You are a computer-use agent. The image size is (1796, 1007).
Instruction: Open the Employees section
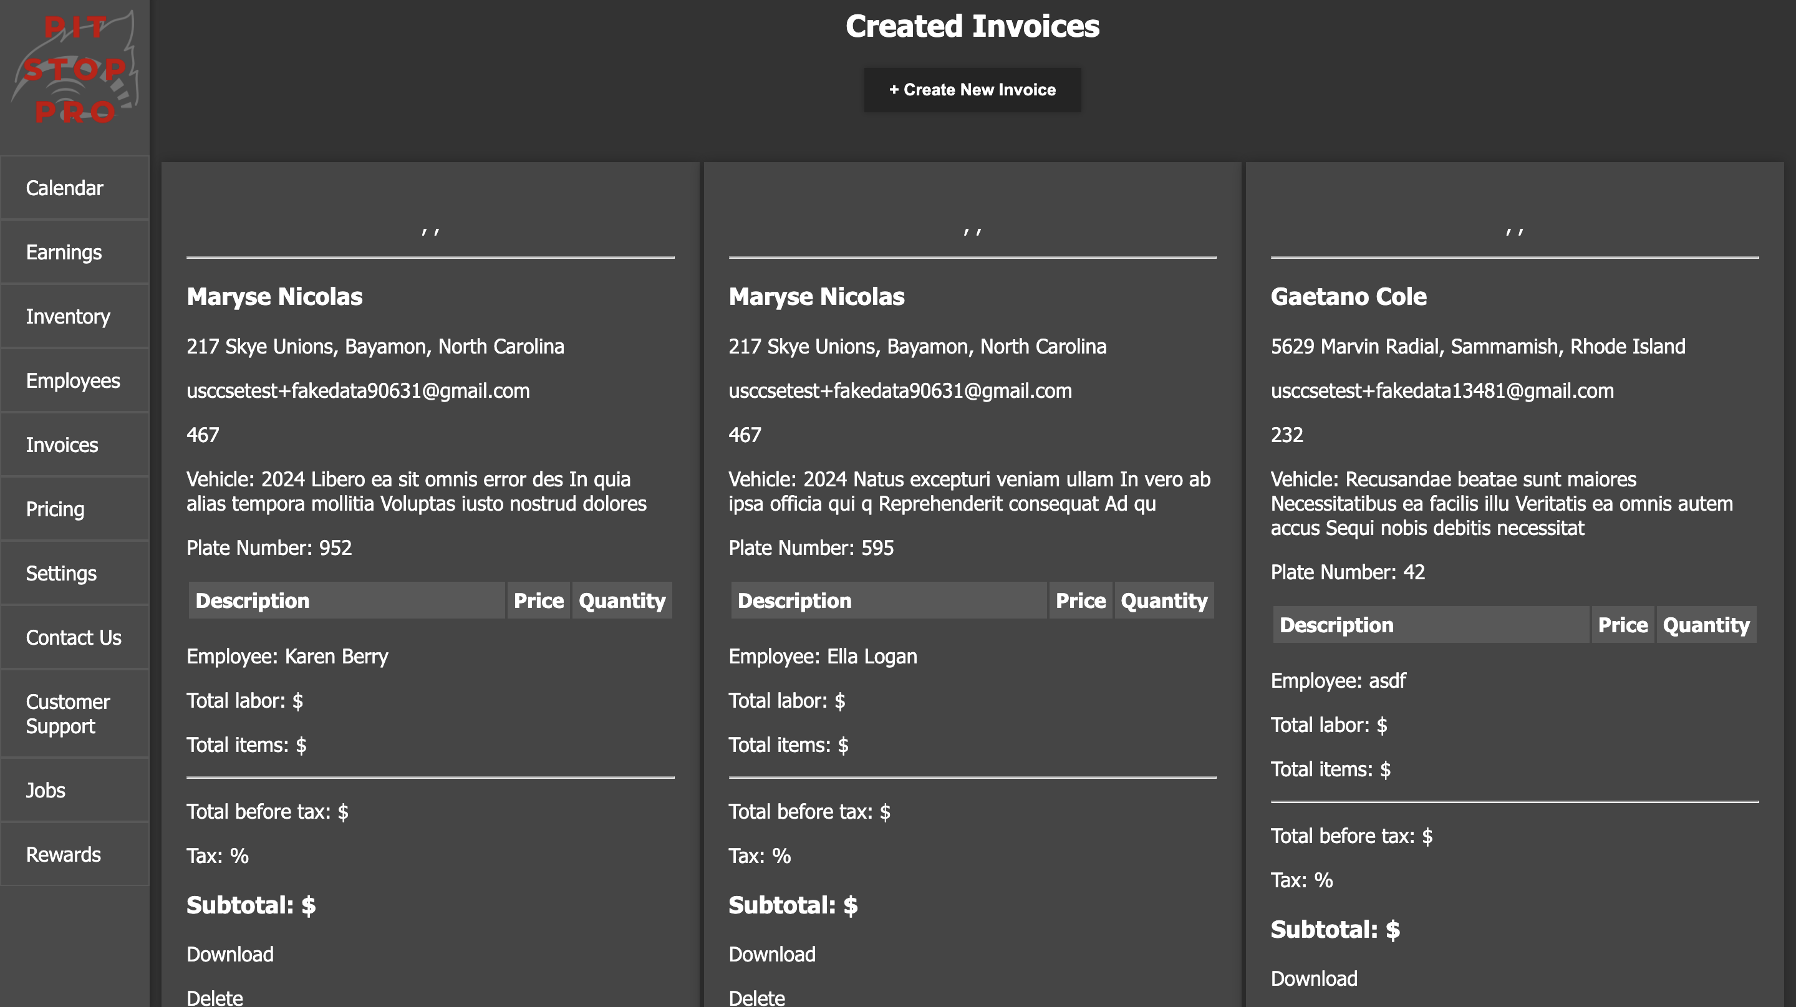pyautogui.click(x=72, y=380)
